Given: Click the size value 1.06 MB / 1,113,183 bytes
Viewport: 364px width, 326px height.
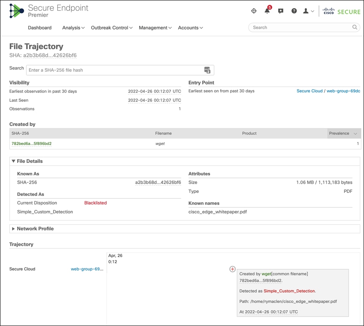Looking at the screenshot, I should [324, 182].
